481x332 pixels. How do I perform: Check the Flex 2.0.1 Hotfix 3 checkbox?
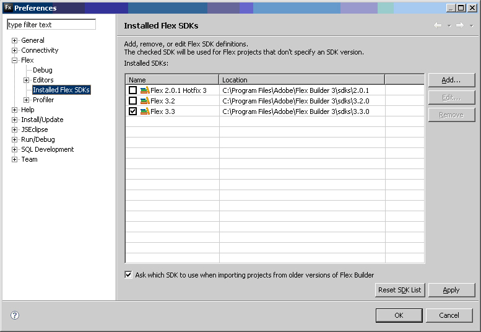click(x=133, y=90)
